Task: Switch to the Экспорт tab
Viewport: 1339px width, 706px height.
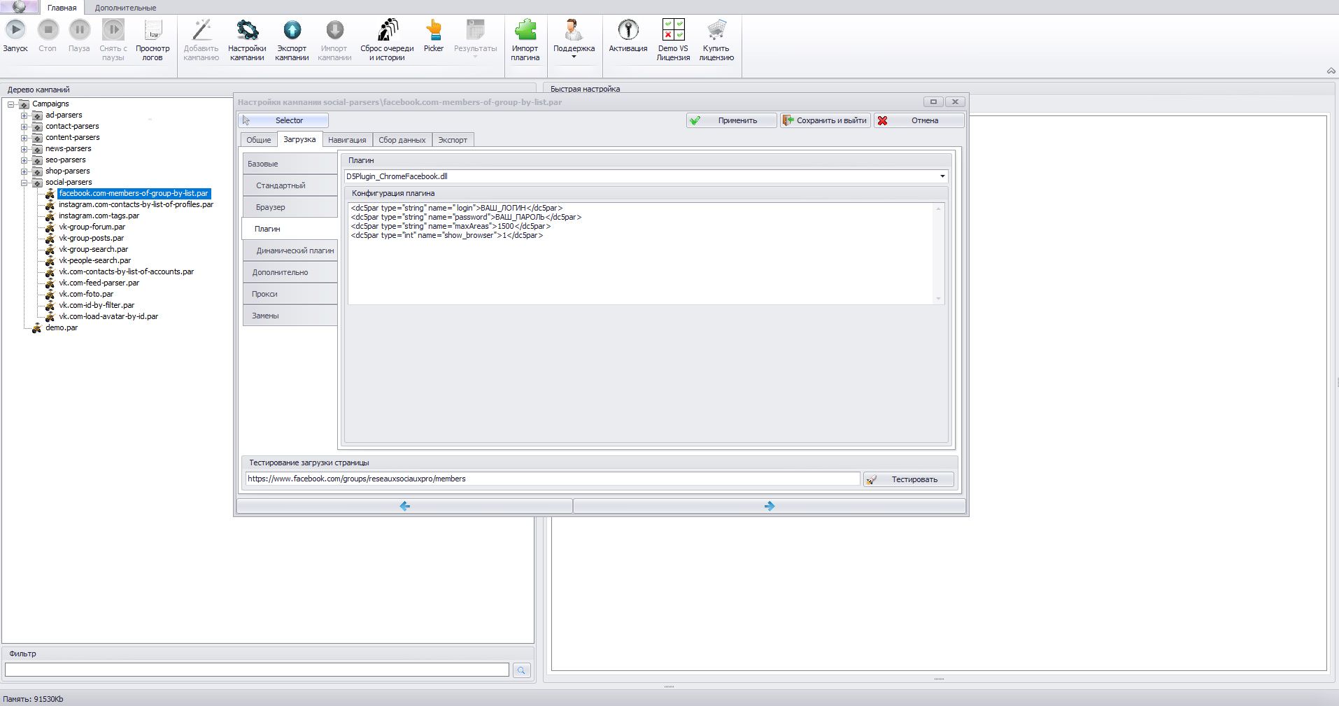Action: click(x=453, y=140)
